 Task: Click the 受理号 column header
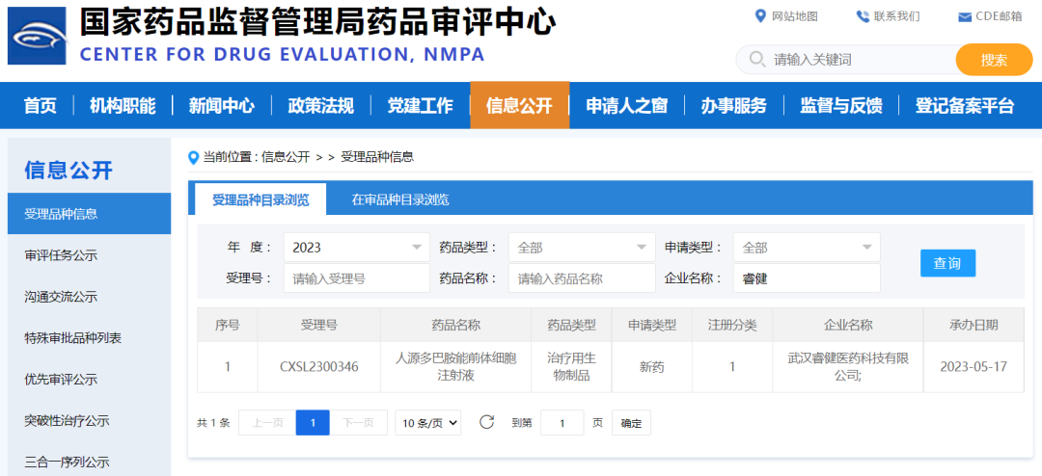(319, 326)
